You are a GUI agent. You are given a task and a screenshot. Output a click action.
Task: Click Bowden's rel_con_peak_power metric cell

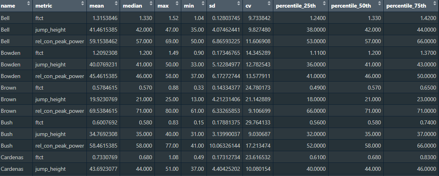coord(60,76)
